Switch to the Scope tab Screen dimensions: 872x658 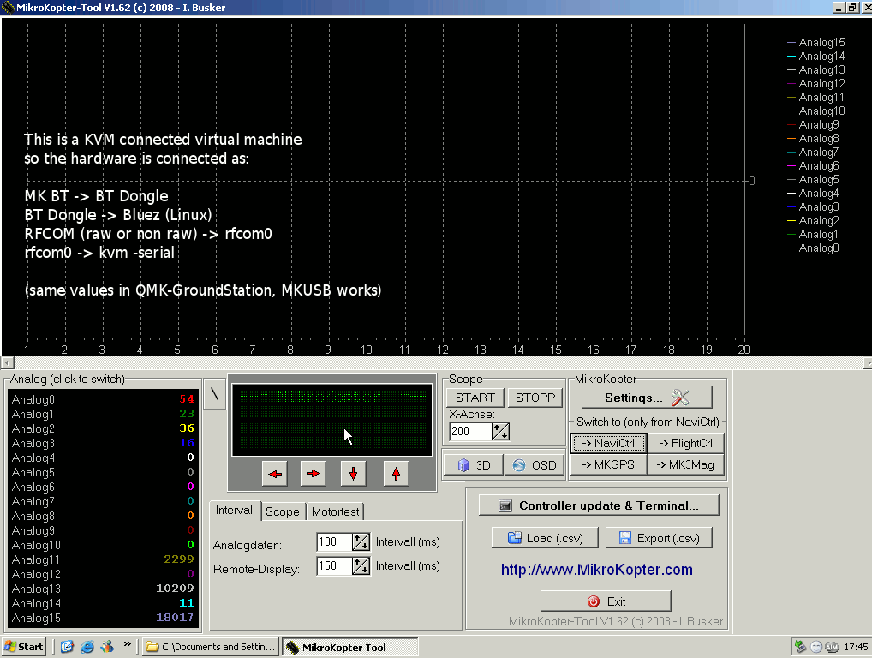(x=282, y=511)
